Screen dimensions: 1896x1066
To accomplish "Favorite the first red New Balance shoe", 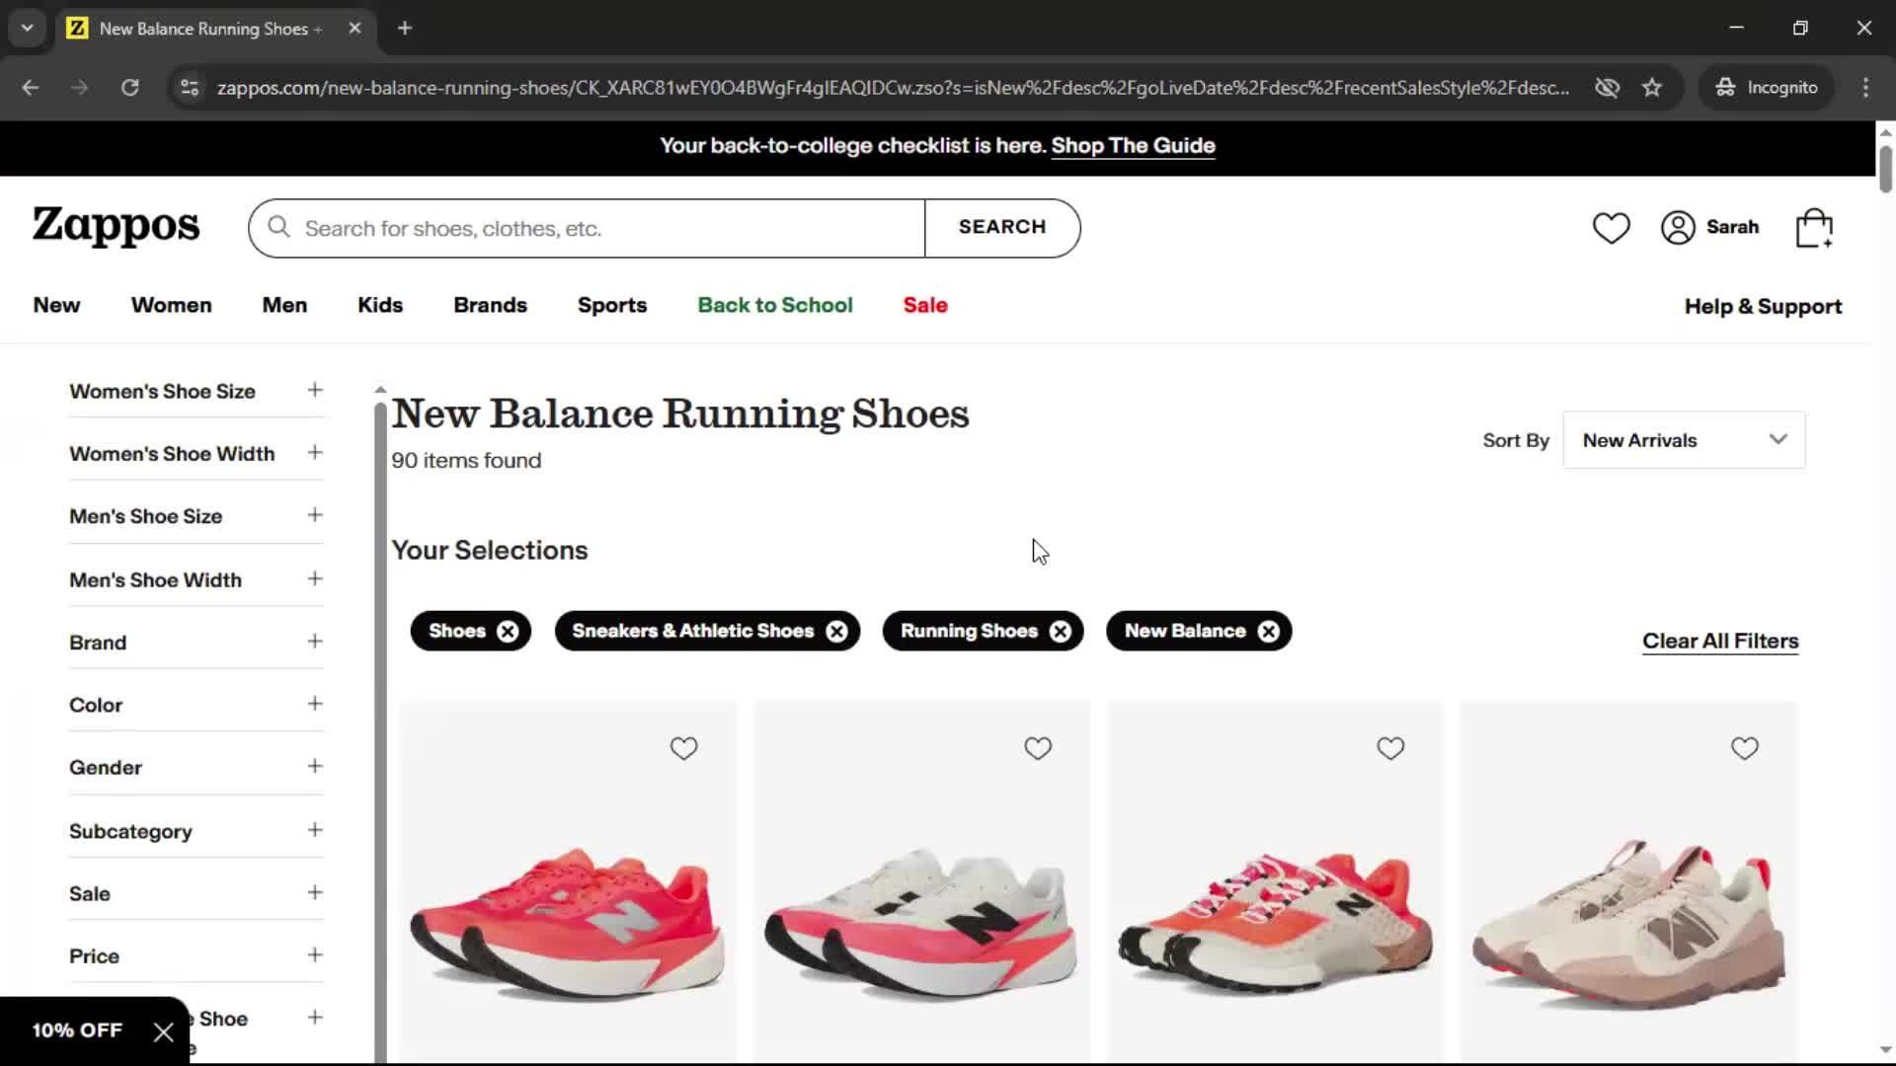I will pos(683,748).
